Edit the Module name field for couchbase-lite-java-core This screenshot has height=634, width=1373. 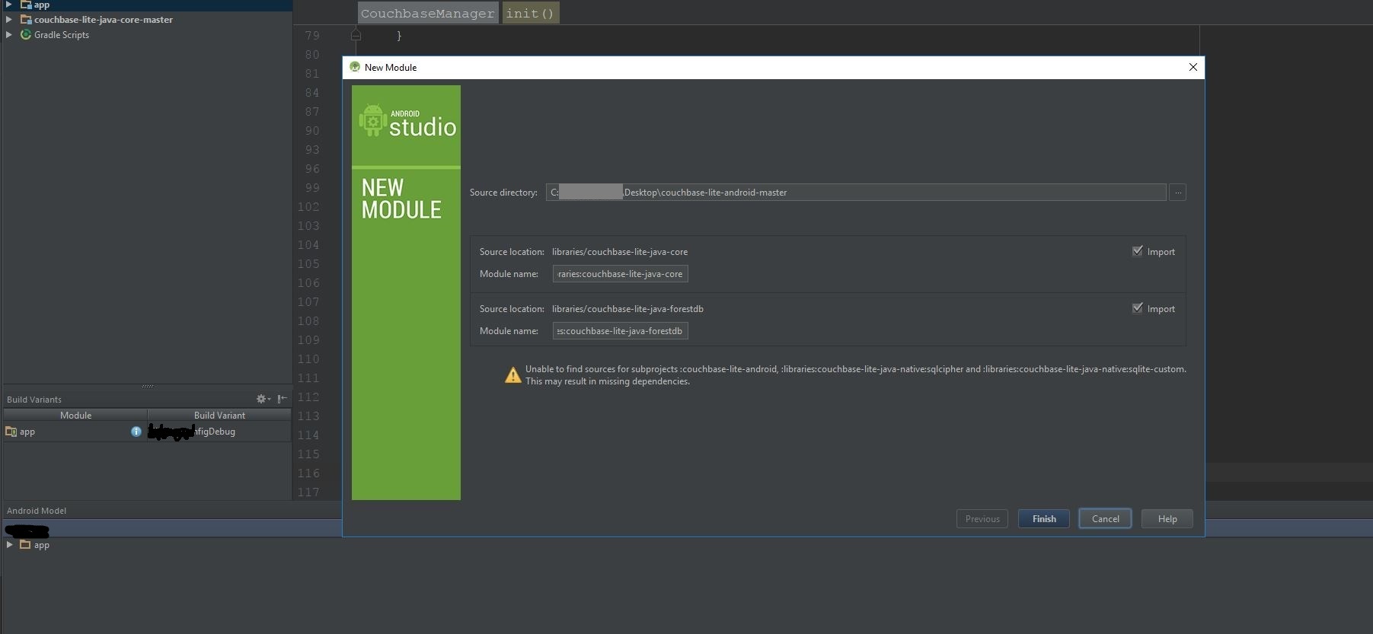coord(621,274)
